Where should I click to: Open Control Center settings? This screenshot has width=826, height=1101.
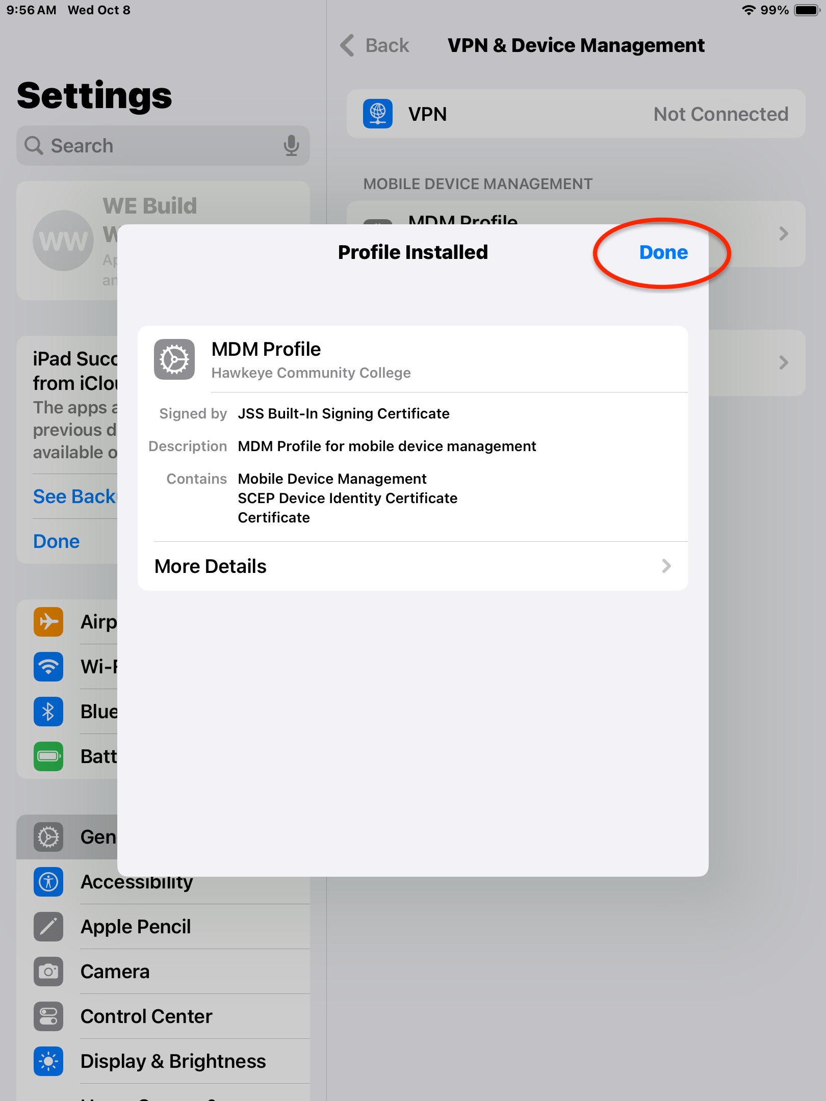pyautogui.click(x=163, y=1016)
